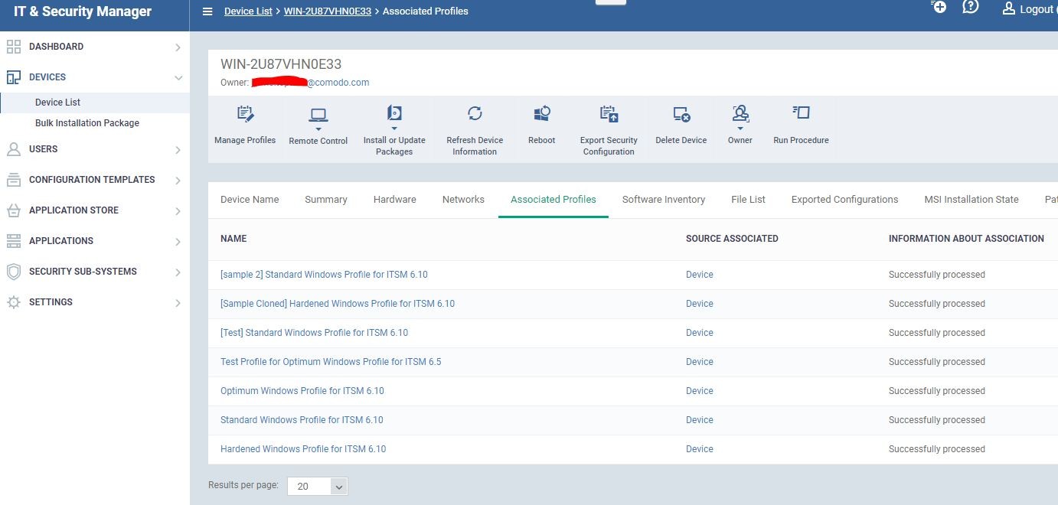Open the Results per page dropdown
The width and height of the screenshot is (1058, 505).
click(318, 486)
